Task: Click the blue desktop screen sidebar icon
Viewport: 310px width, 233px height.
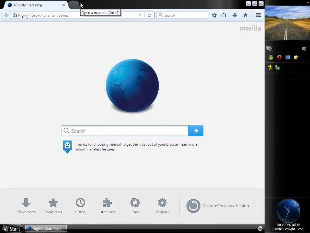Action: point(288,57)
